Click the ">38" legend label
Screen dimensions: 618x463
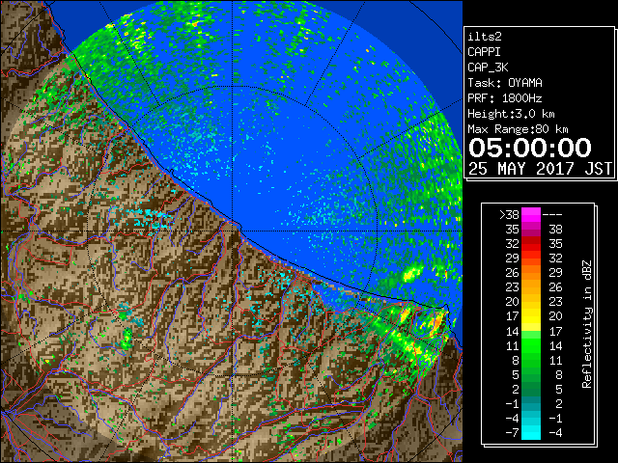[x=510, y=215]
